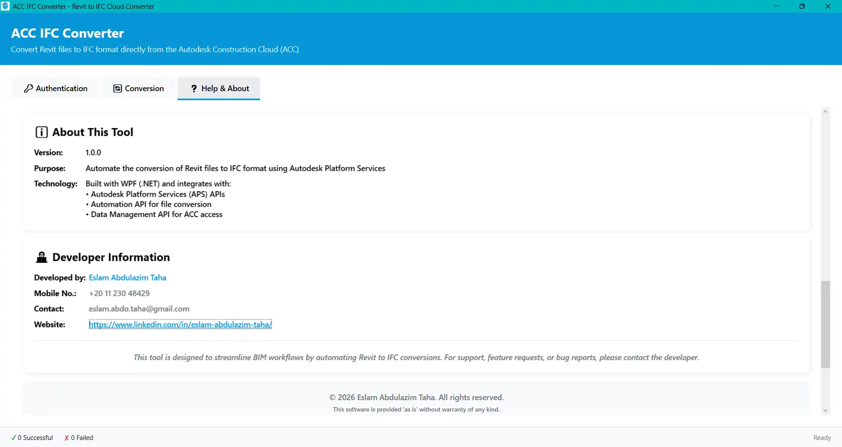Open the LinkedIn website link
Viewport: 842px width, 447px height.
181,324
